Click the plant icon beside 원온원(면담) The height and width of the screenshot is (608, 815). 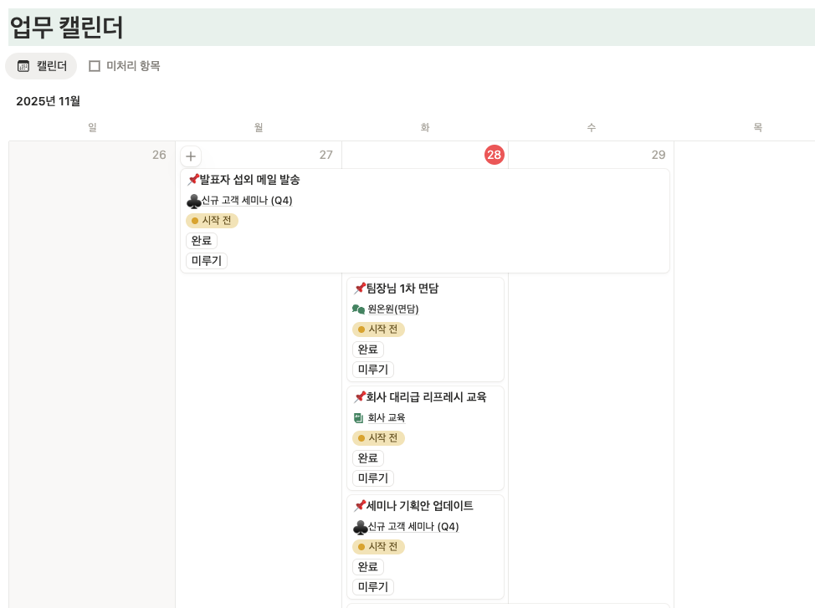[358, 309]
